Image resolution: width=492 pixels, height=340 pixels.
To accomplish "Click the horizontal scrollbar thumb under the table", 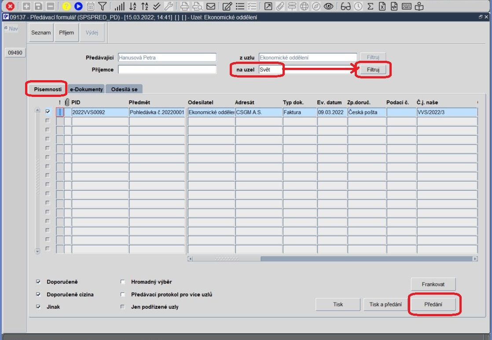I will coord(227,259).
